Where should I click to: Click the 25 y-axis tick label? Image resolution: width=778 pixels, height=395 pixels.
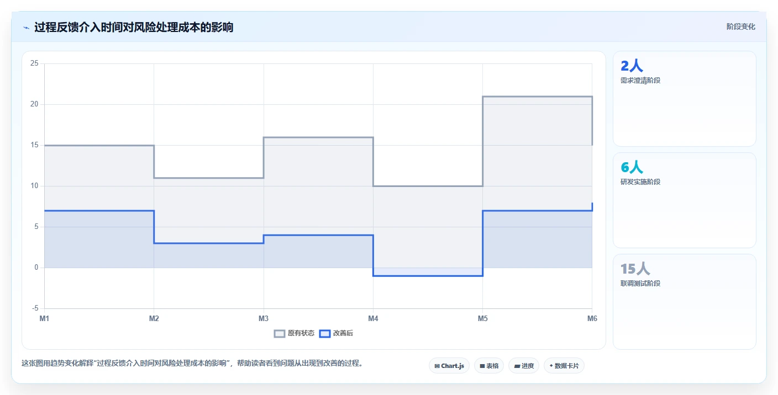pyautogui.click(x=34, y=63)
